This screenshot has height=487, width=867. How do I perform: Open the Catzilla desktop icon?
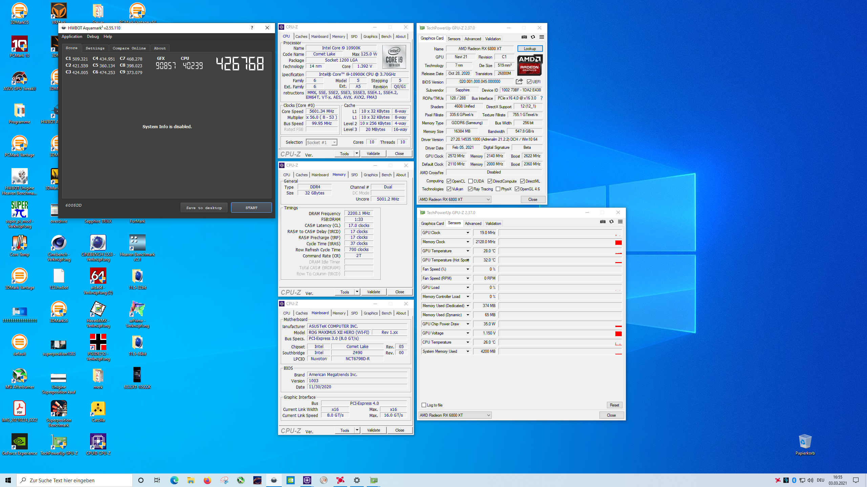(x=98, y=412)
